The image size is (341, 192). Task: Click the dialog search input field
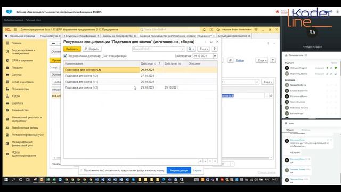coord(157,49)
